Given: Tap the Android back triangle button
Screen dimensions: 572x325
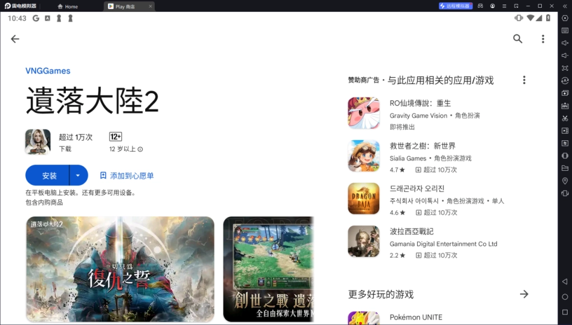Looking at the screenshot, I should [565, 282].
